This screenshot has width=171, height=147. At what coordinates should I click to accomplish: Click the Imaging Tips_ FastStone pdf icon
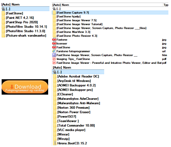point(54,59)
